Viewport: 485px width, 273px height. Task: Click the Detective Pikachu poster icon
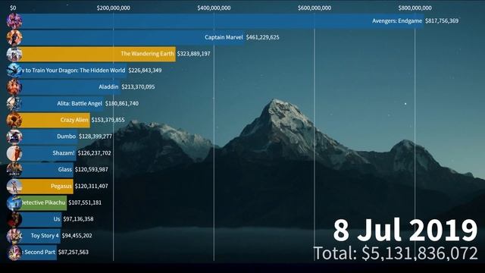click(14, 202)
